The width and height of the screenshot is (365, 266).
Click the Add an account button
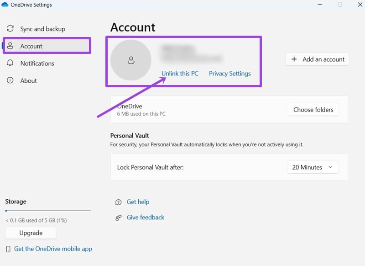[x=317, y=59]
